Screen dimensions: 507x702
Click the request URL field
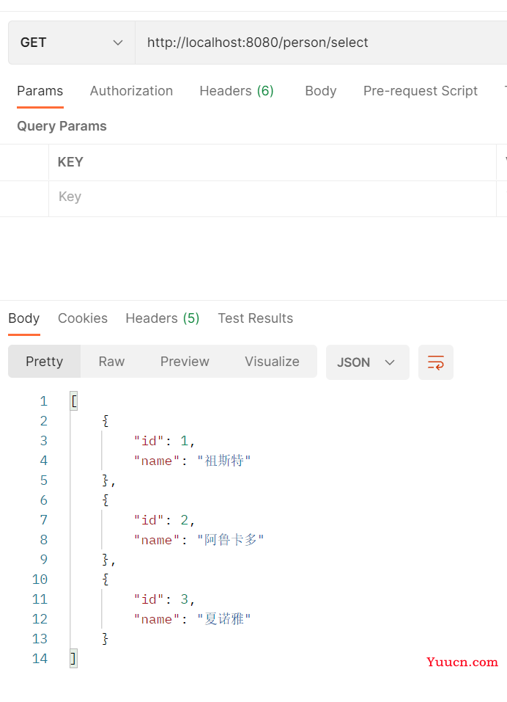click(x=321, y=43)
